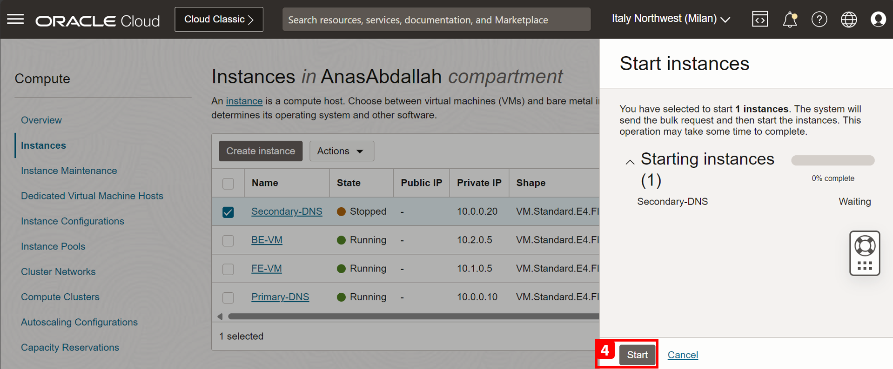
Task: Click the Running state of Primary-DNS
Action: [362, 297]
